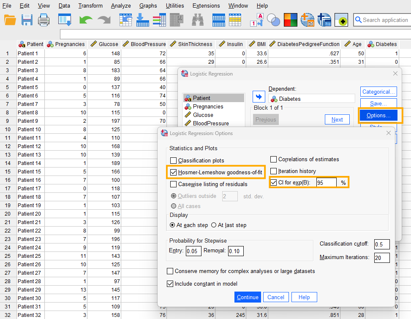The height and width of the screenshot is (319, 411).
Task: Select Glucose in the variable list
Action: click(x=203, y=115)
